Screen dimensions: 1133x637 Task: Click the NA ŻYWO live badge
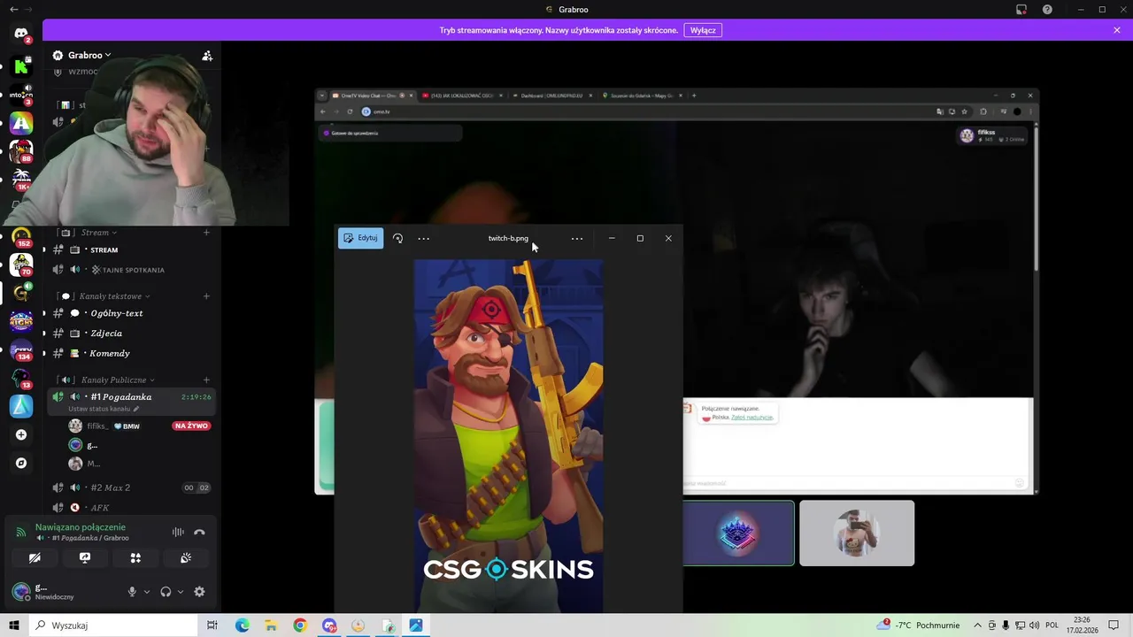point(191,426)
